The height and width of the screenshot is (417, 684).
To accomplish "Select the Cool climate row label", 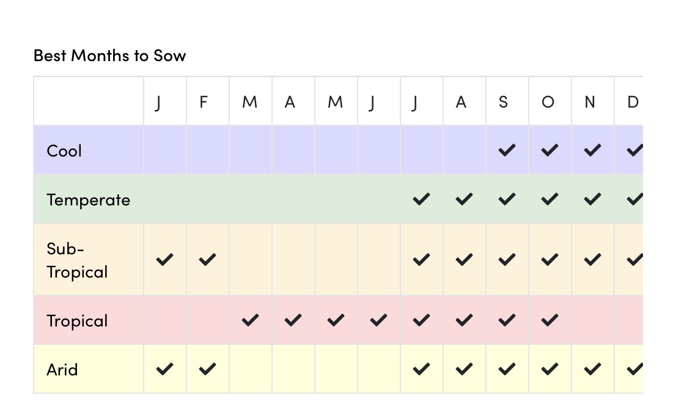I will click(x=64, y=151).
